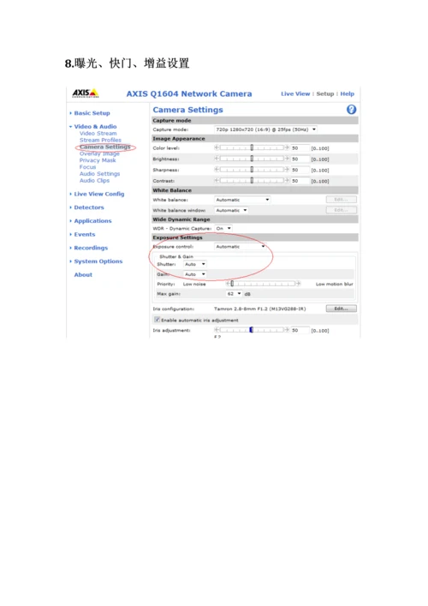Viewport: 428px width, 606px height.
Task: Open the Shutter Auto dropdown
Action: point(195,264)
